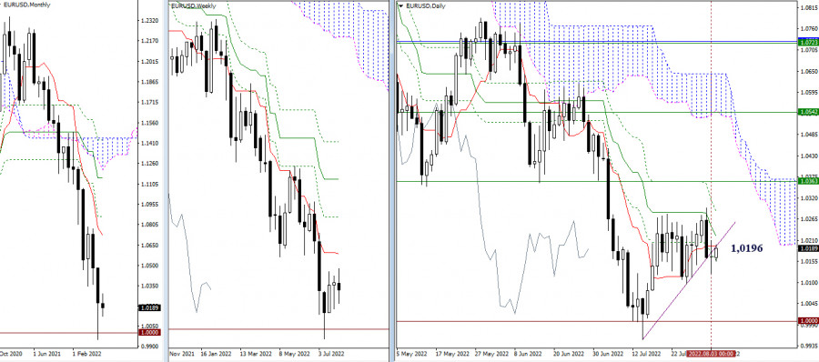This screenshot has width=819, height=362.
Task: Click the 1,0196 price annotation on Daily chart
Action: click(747, 247)
